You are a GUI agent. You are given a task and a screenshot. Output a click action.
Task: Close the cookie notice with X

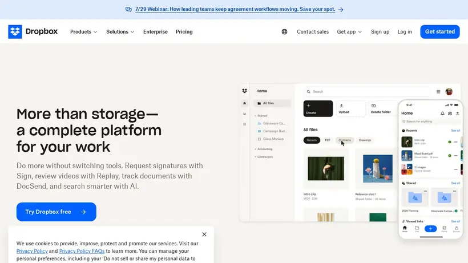[204, 234]
